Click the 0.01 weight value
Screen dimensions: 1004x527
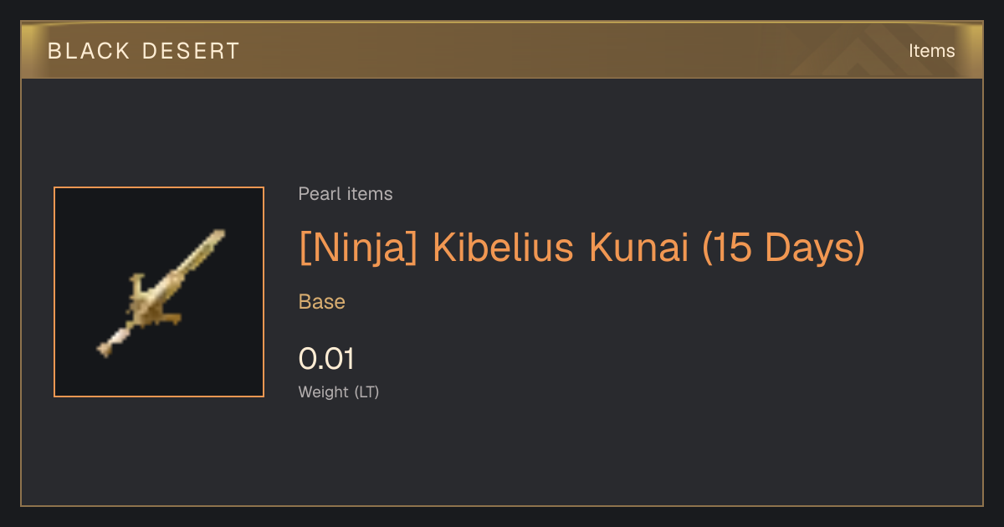[x=327, y=359]
